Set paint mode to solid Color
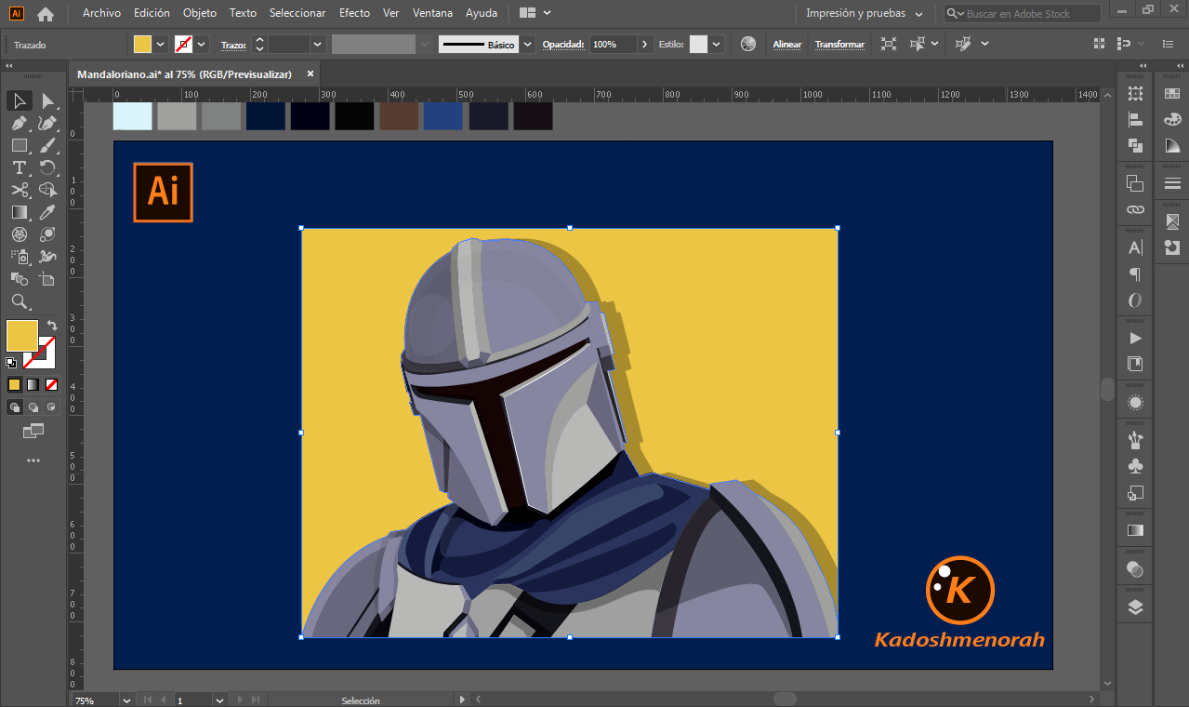 point(14,384)
